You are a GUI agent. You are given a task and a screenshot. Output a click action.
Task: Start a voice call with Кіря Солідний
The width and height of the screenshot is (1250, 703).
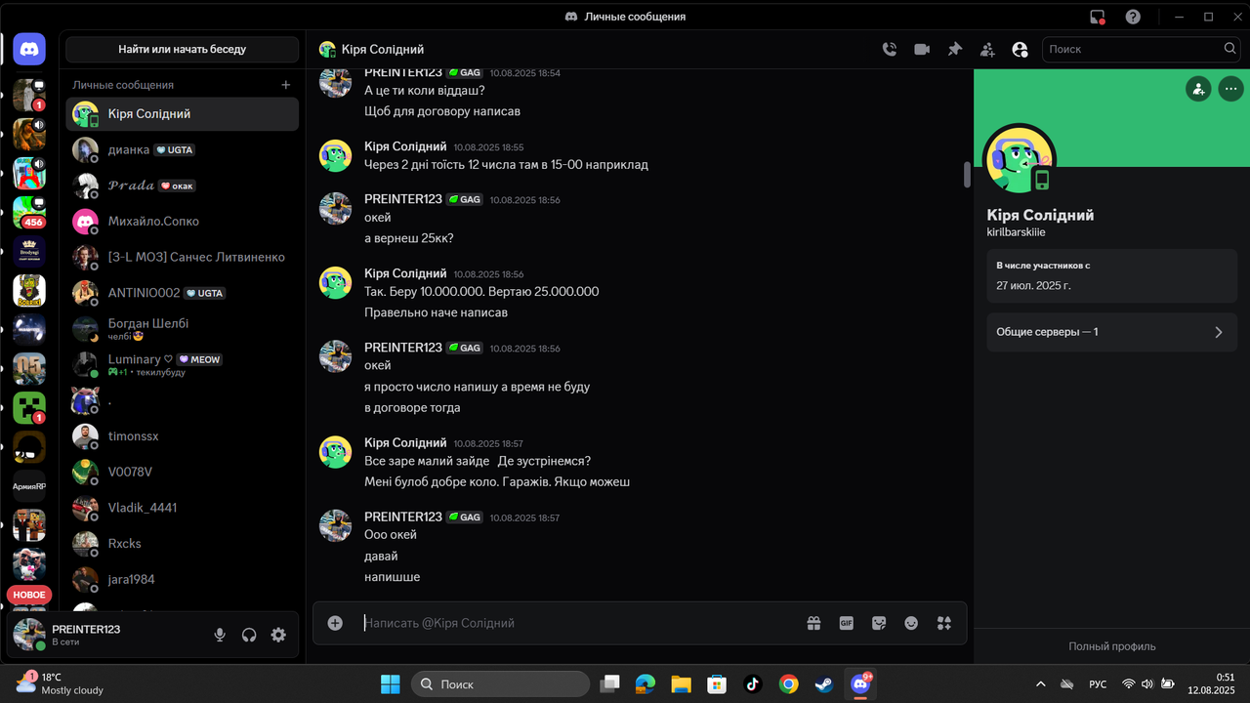click(890, 49)
